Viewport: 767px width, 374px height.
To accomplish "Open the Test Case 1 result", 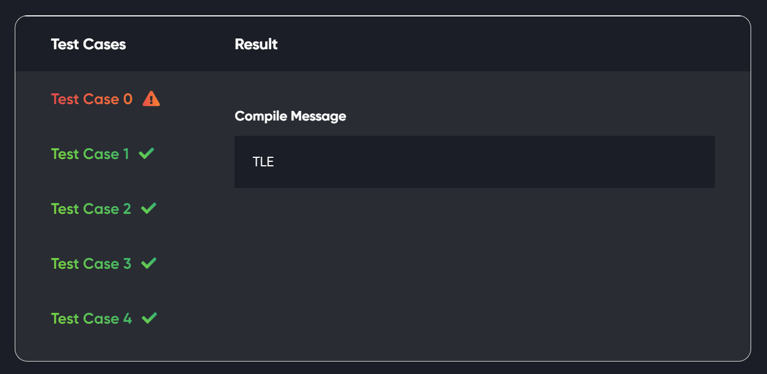I will 90,154.
